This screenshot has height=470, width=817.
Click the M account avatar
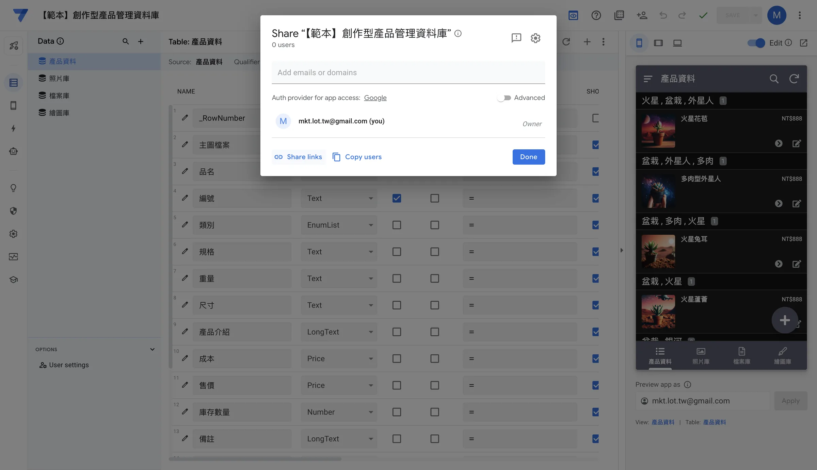pos(777,15)
